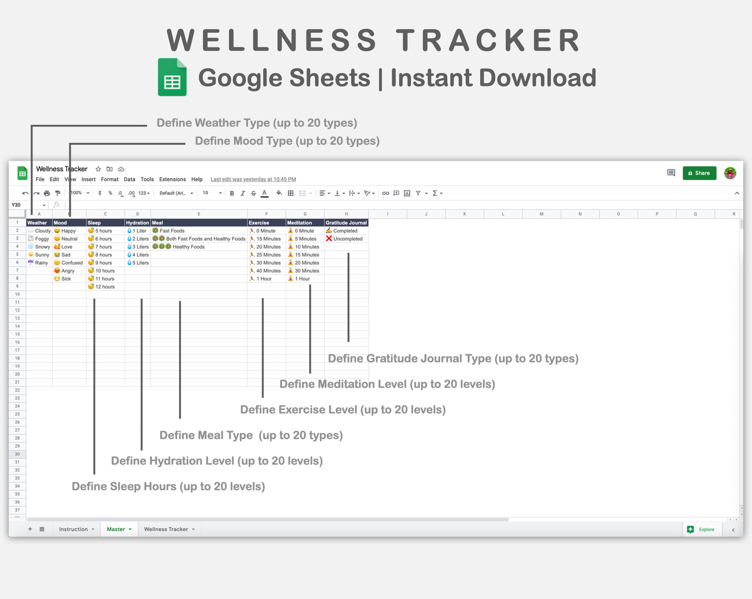Toggle italic formatting

coord(243,193)
